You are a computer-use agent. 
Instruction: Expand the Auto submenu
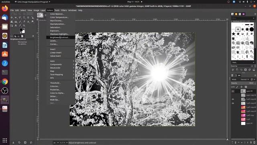(61, 61)
